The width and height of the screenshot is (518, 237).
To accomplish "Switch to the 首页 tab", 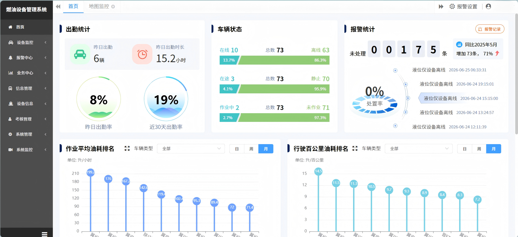I will (73, 7).
